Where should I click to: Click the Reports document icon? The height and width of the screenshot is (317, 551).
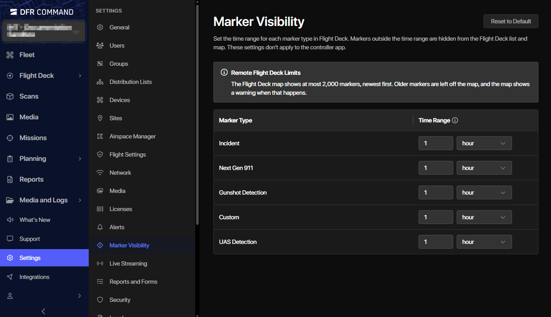[x=10, y=179]
